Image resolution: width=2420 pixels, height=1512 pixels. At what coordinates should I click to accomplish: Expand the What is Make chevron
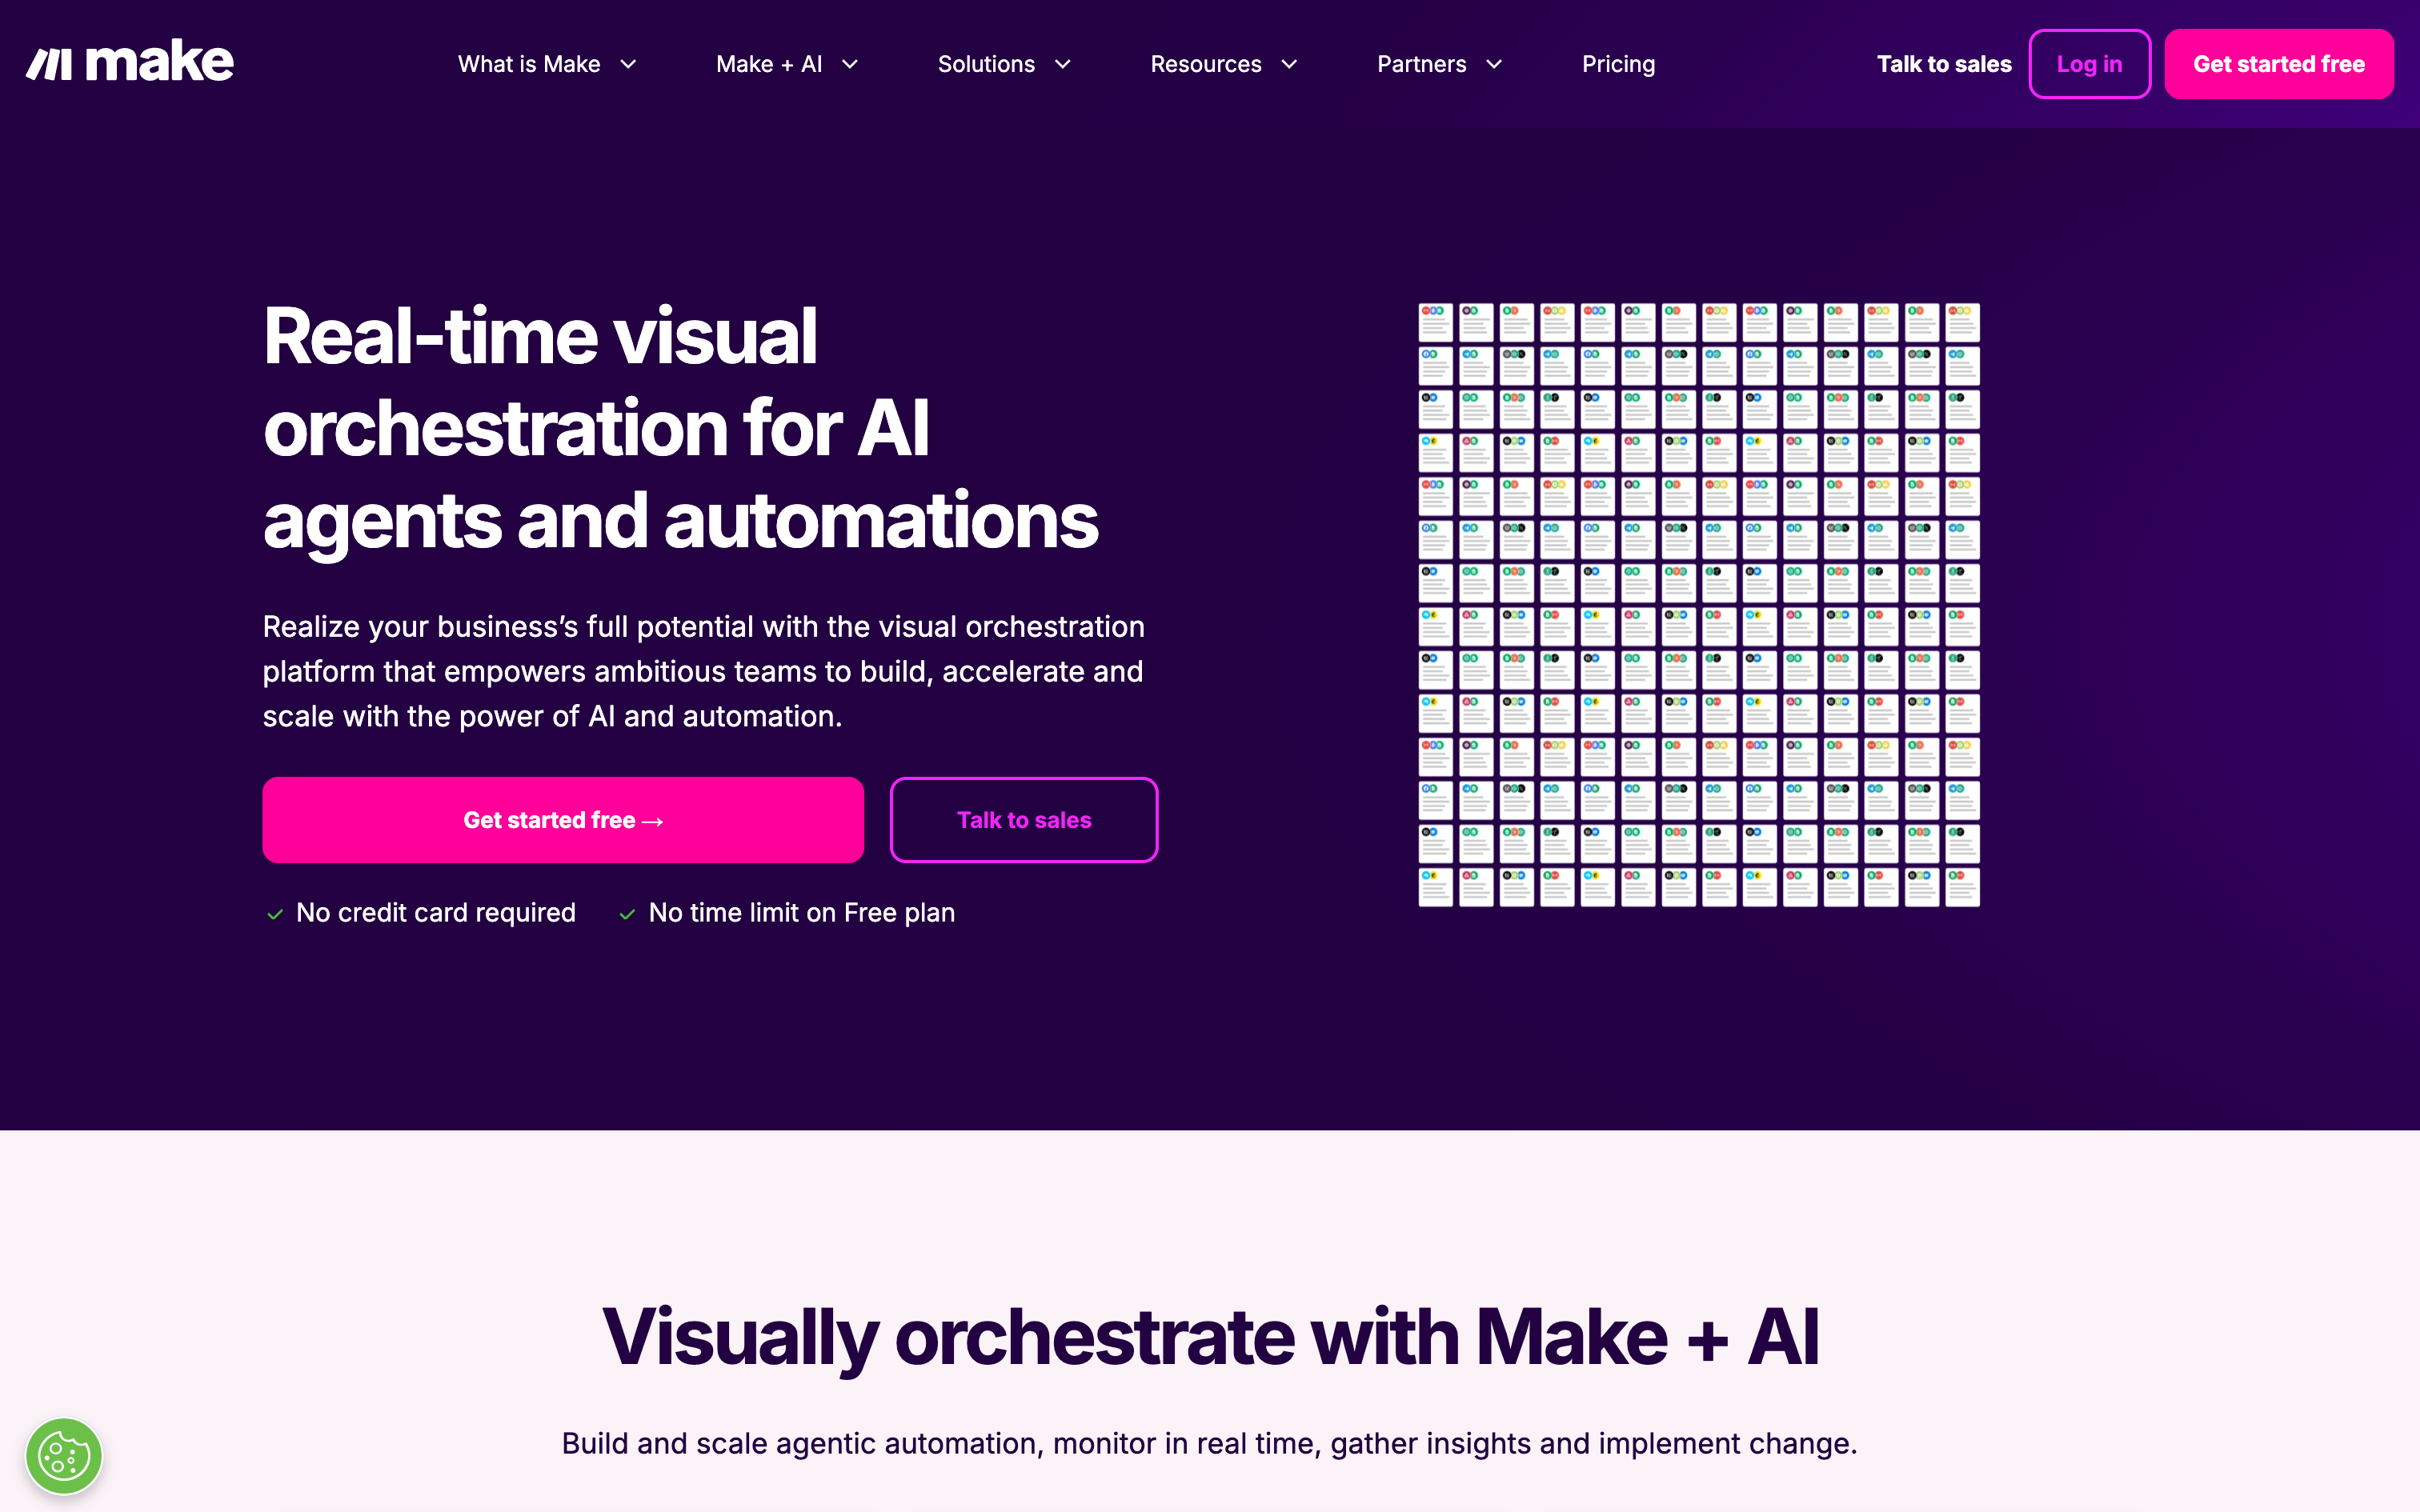tap(628, 64)
